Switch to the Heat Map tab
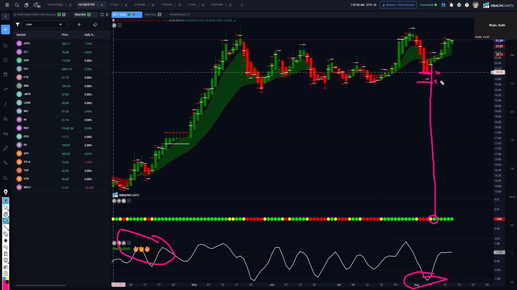This screenshot has height=290, width=517. [x=150, y=15]
